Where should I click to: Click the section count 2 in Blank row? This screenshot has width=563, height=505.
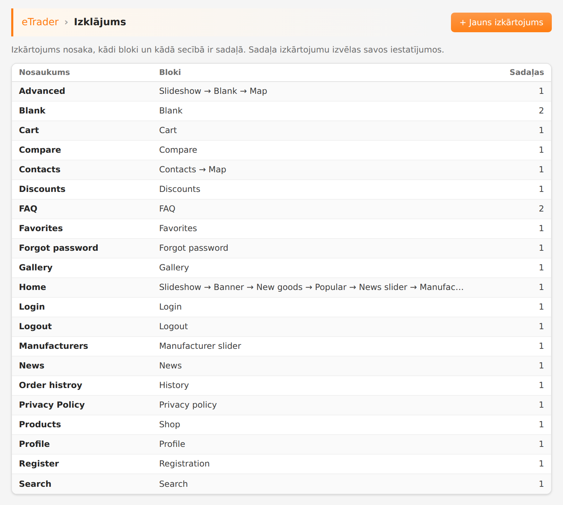click(x=541, y=111)
